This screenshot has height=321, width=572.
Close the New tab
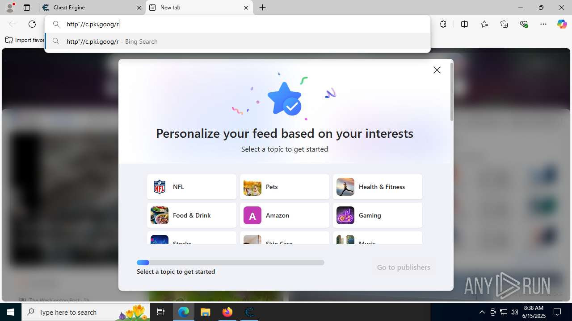click(246, 8)
